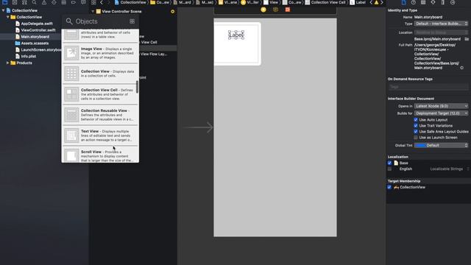The image size is (471, 265).
Task: Open the Identity inspector icon
Action: click(x=423, y=2)
